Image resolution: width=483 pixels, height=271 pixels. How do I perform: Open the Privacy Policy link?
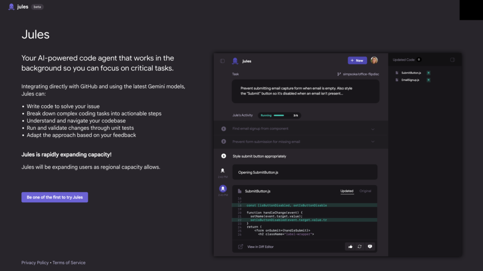pyautogui.click(x=35, y=263)
